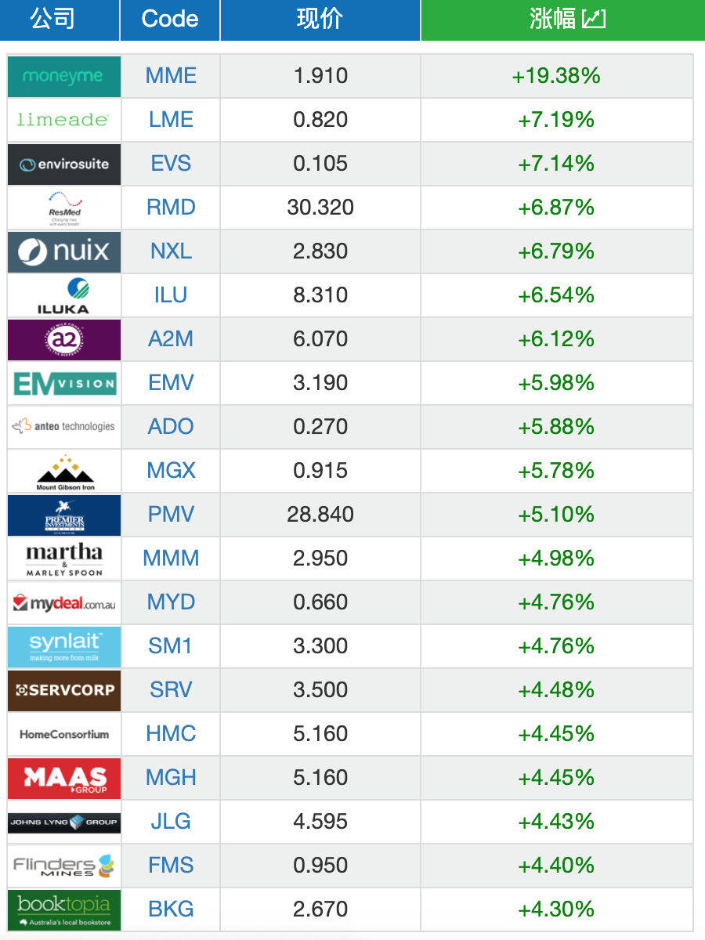705x940 pixels.
Task: Open the MME stock code link
Action: pos(171,76)
